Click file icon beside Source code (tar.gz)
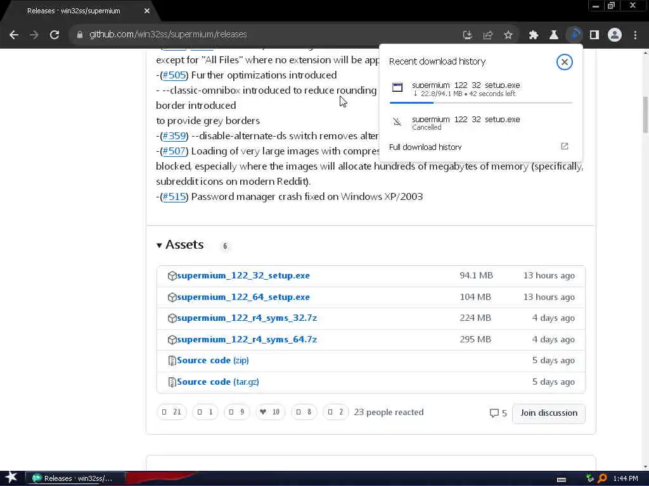The width and height of the screenshot is (649, 486). 172,382
